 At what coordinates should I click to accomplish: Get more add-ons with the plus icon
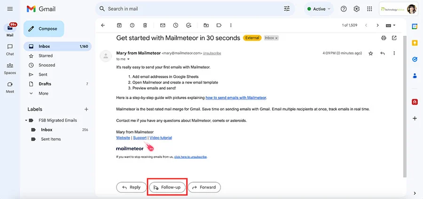(x=415, y=118)
